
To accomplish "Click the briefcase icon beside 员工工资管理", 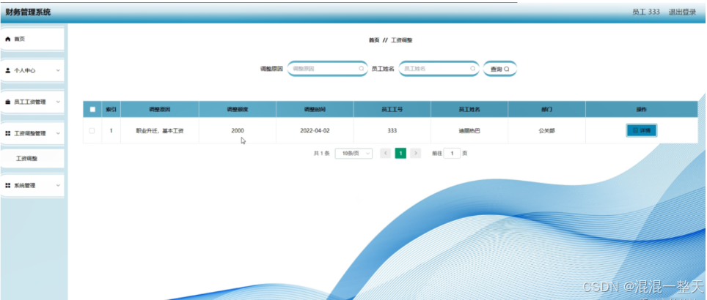I will [7, 102].
